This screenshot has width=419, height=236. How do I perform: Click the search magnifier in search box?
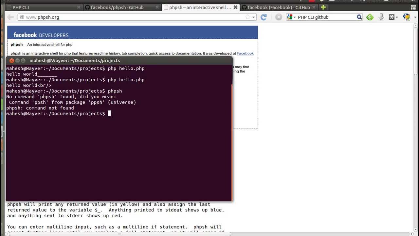pos(359,17)
